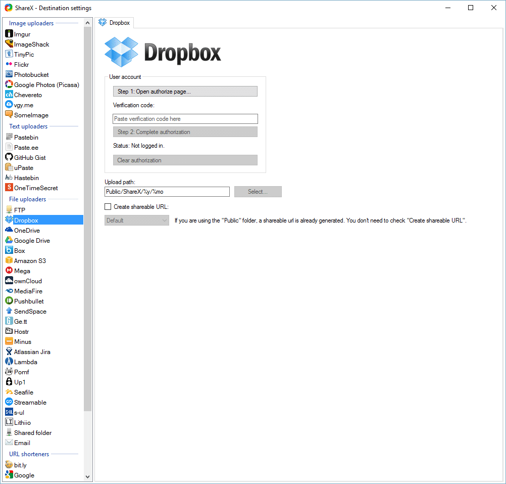The height and width of the screenshot is (484, 506).
Task: Select the Flickr uploader icon
Action: click(9, 65)
